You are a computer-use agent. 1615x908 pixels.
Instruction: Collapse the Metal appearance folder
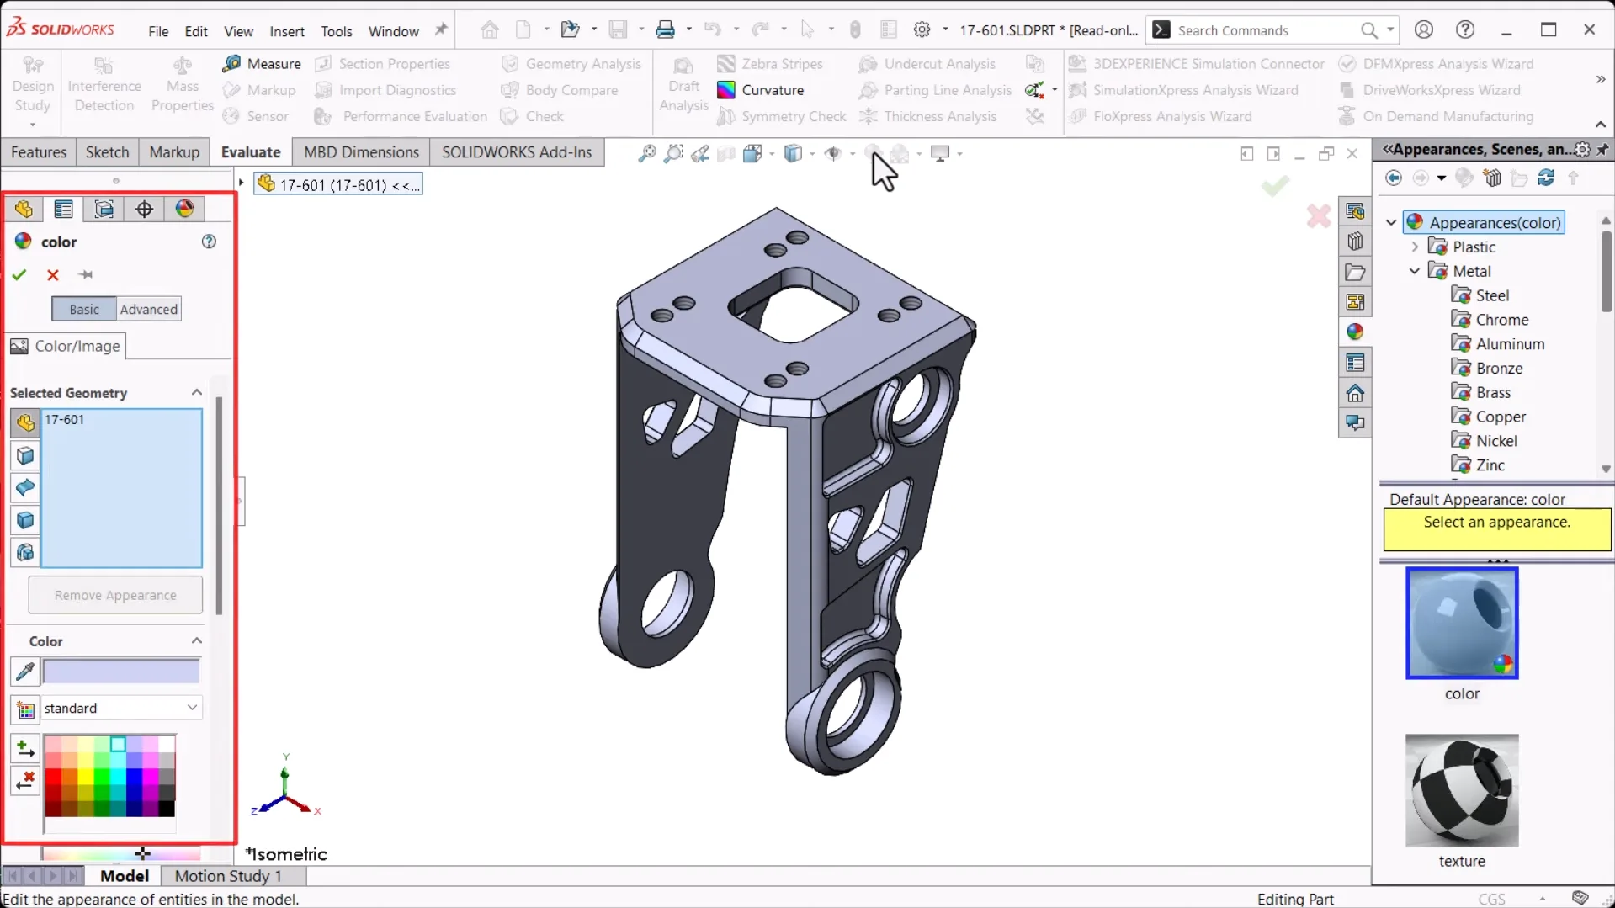tap(1415, 271)
